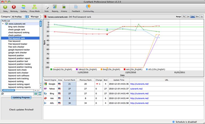Open the Report button dropdown arrow
The height and width of the screenshot is (124, 205).
pos(58,12)
